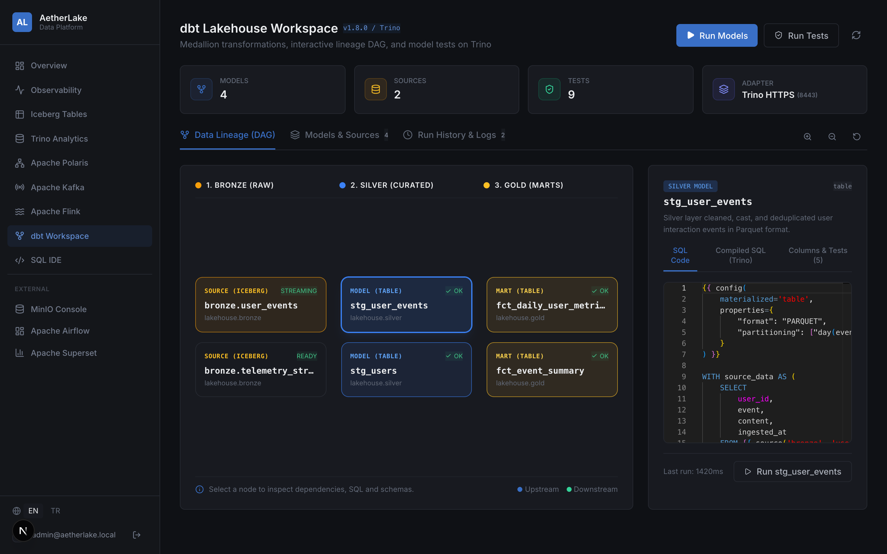The height and width of the screenshot is (554, 887).
Task: Click the Observability pulse icon
Action: click(19, 90)
